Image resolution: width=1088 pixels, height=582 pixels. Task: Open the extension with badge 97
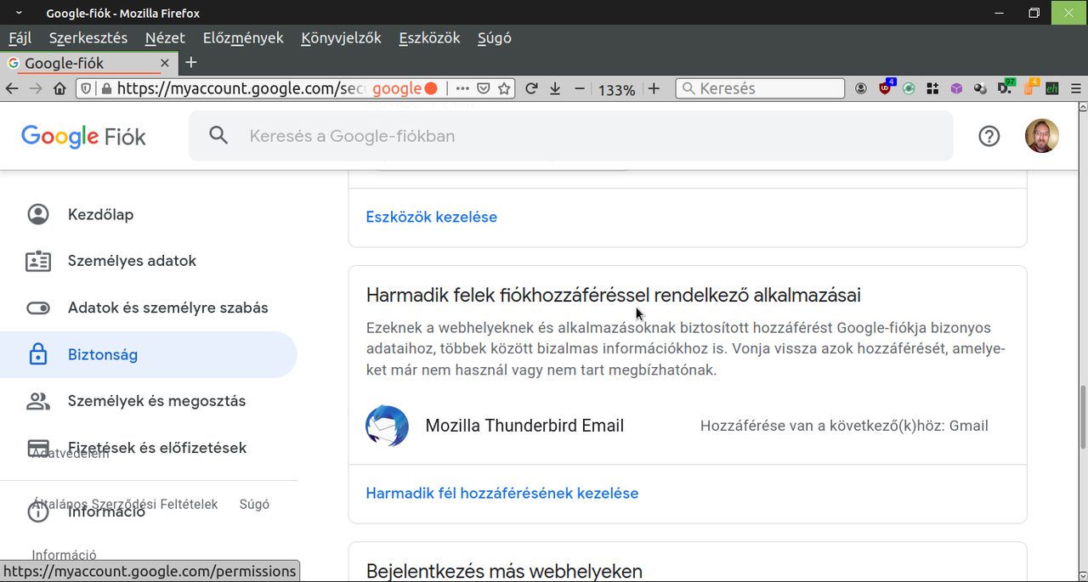(1006, 87)
